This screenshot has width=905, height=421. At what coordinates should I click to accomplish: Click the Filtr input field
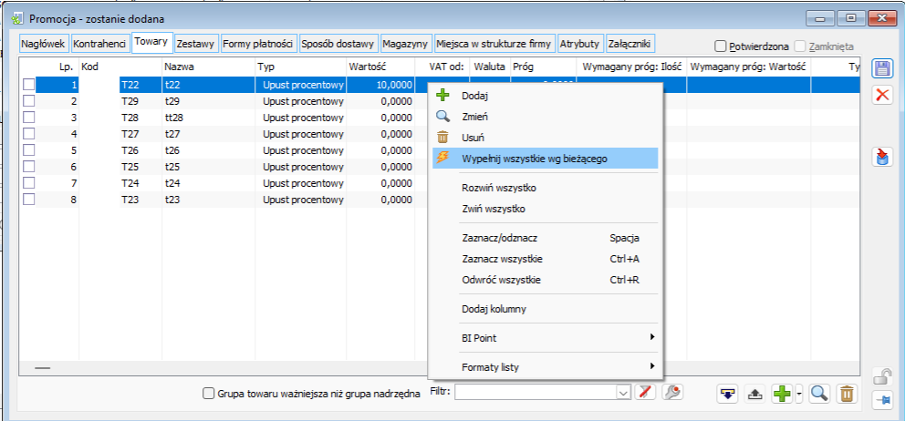(536, 393)
